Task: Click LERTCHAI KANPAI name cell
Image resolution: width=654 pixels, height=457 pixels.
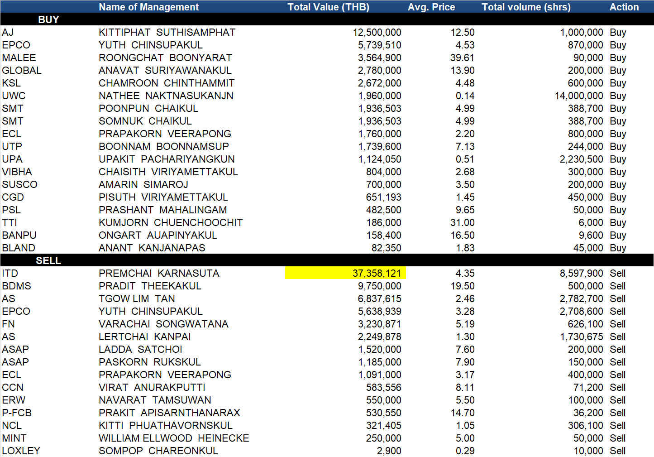Action: (145, 337)
